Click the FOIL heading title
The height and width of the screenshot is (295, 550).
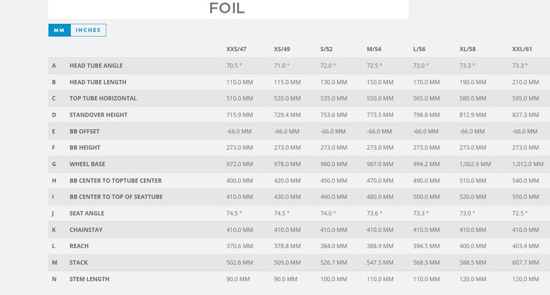pos(227,9)
